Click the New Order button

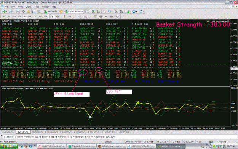[x=51, y=11]
